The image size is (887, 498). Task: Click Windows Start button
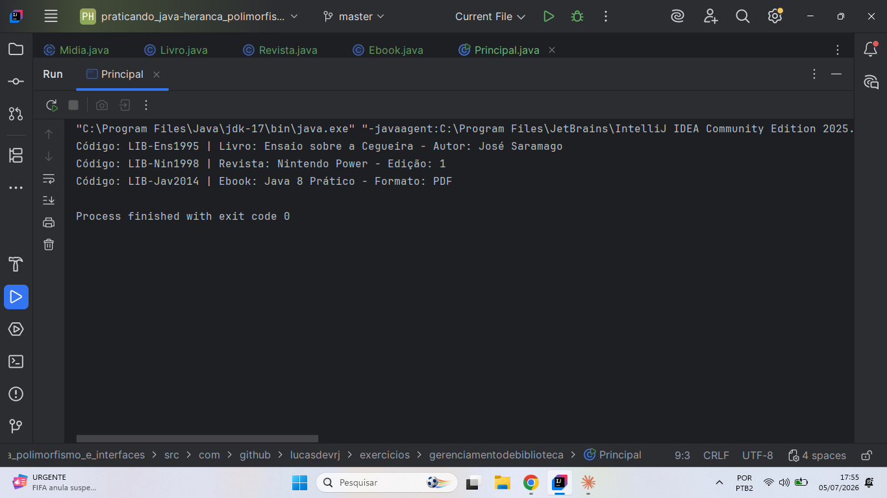tap(299, 482)
